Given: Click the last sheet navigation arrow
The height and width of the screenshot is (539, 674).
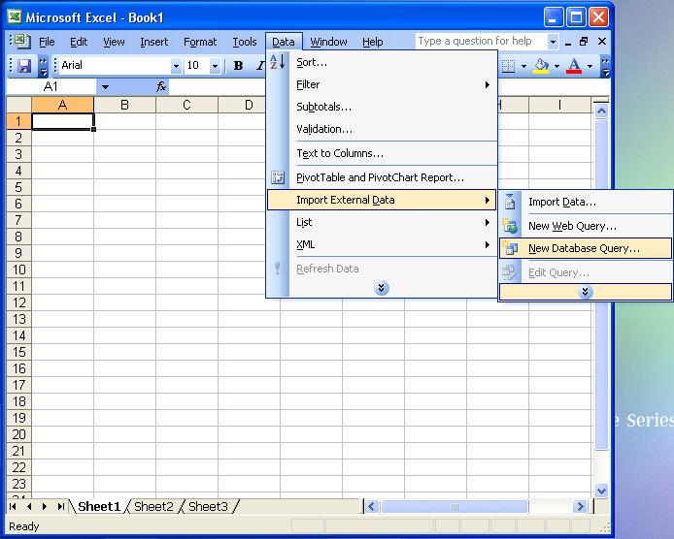Looking at the screenshot, I should click(60, 507).
